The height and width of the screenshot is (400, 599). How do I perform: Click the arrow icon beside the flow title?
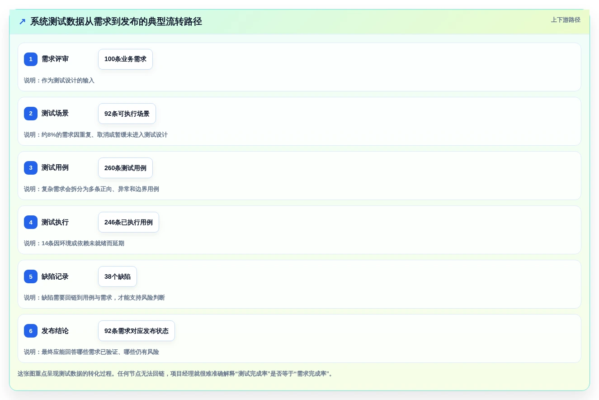pos(22,22)
